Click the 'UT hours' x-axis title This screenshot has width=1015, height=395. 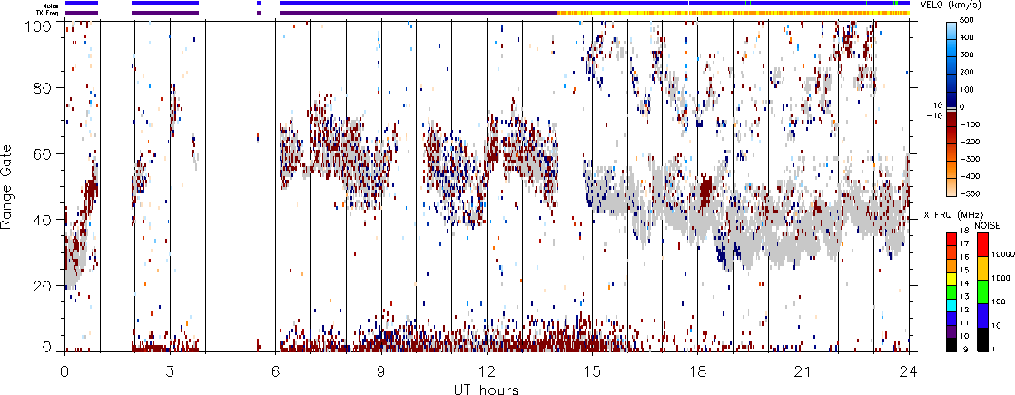click(x=488, y=389)
